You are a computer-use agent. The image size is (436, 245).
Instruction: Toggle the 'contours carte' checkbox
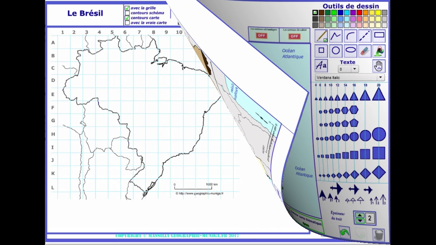pyautogui.click(x=127, y=18)
